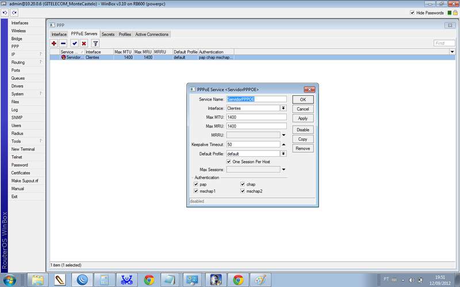Image resolution: width=460 pixels, height=287 pixels.
Task: Click the Remove minus toolbar button
Action: (63, 44)
